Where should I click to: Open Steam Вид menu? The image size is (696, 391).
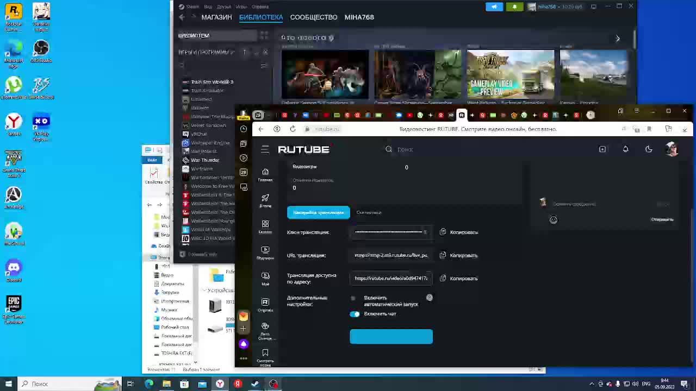pos(208,7)
